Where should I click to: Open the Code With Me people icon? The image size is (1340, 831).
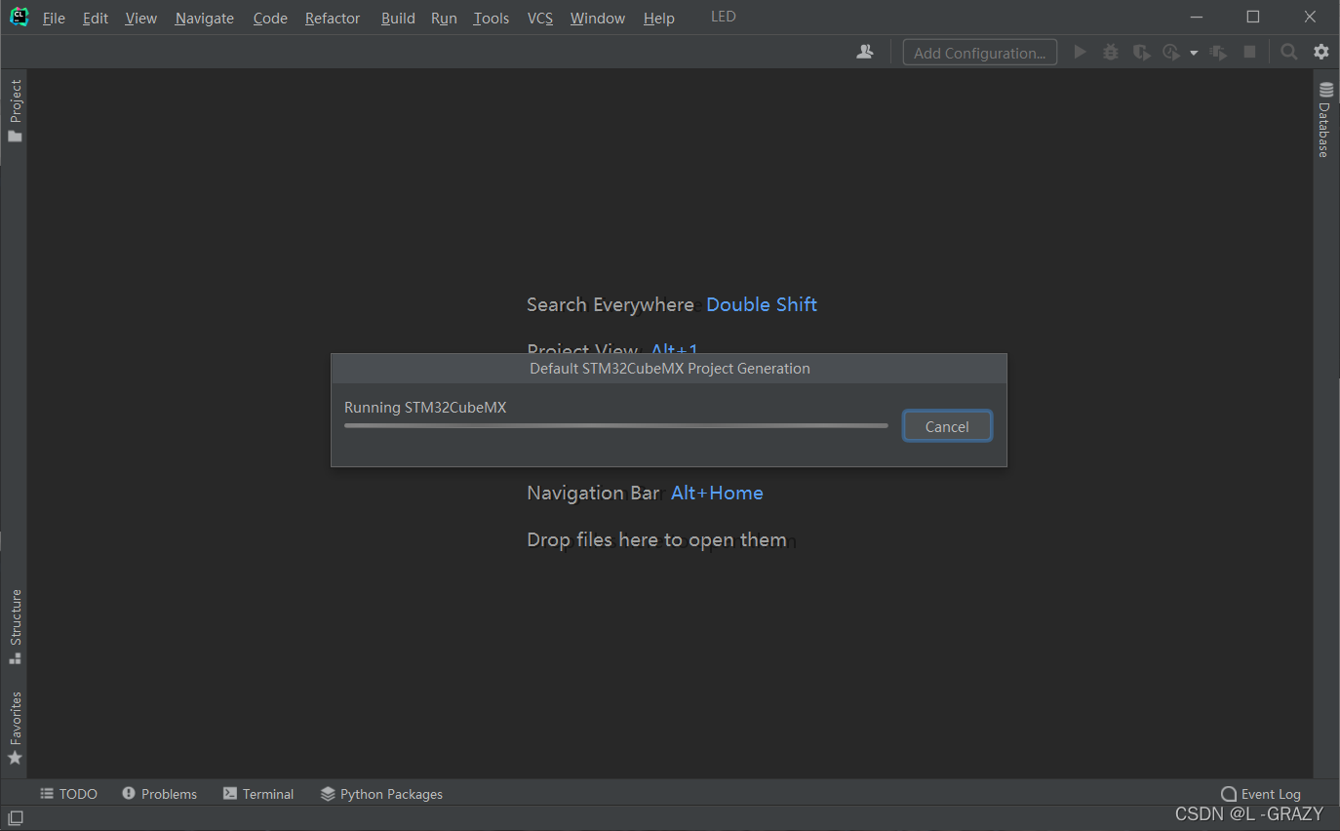(x=865, y=52)
